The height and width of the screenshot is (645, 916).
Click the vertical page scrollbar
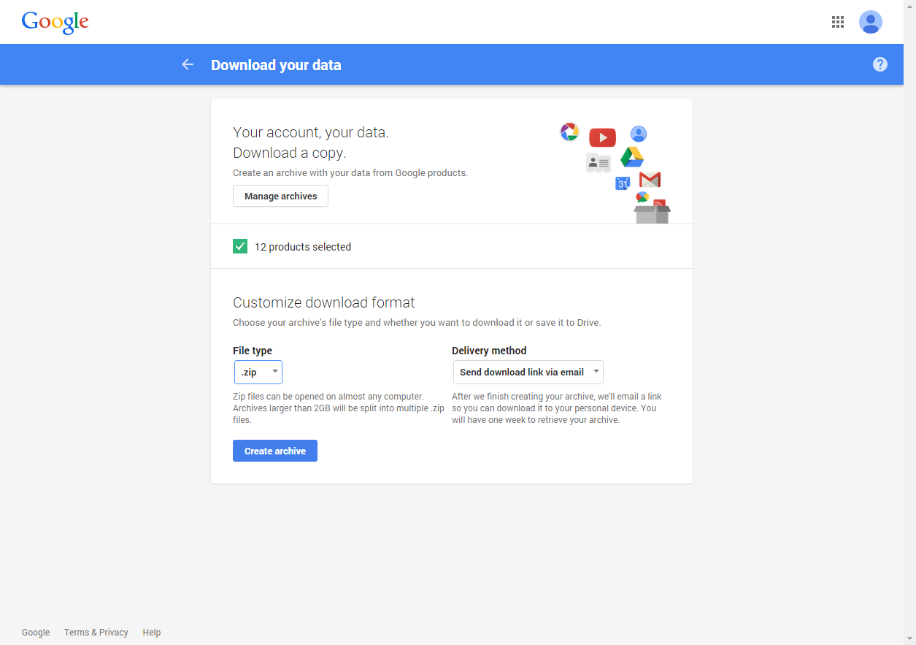909,322
